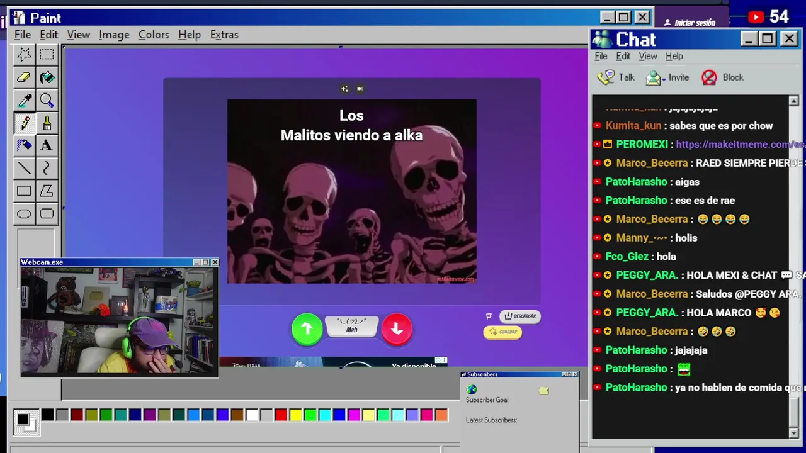806x453 pixels.
Task: Upvote the meme with green arrow button
Action: point(307,328)
